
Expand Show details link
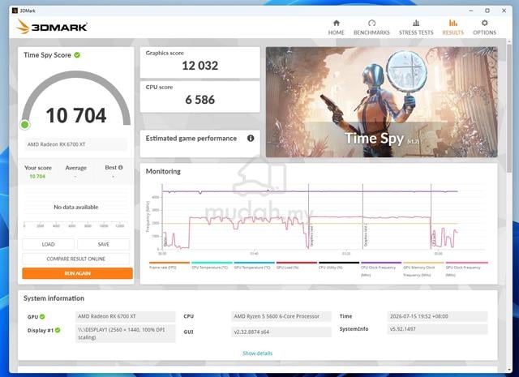pyautogui.click(x=258, y=353)
